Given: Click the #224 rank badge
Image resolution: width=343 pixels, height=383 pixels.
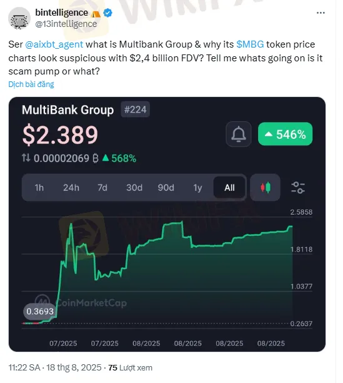Looking at the screenshot, I should 136,110.
